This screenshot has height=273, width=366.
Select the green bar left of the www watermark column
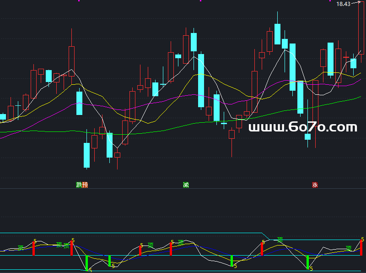(x=231, y=261)
